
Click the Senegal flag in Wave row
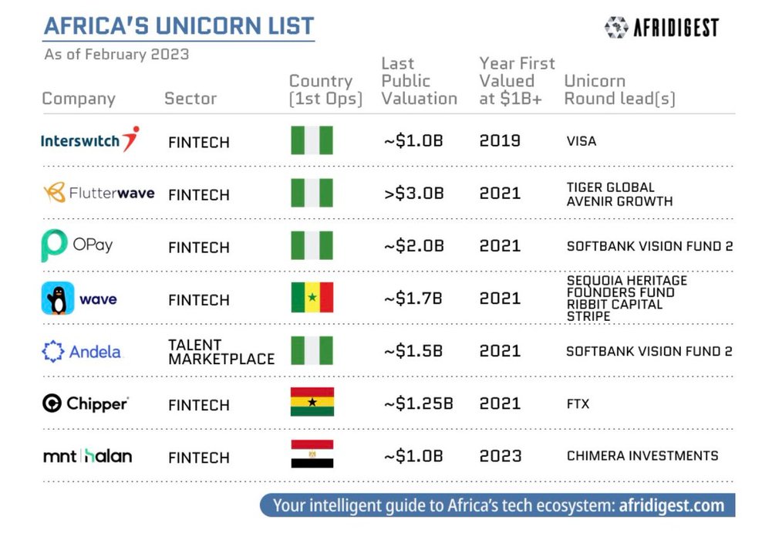(312, 298)
